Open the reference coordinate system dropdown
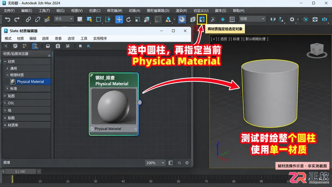Viewport: 332px width, 187px height. (x=252, y=19)
